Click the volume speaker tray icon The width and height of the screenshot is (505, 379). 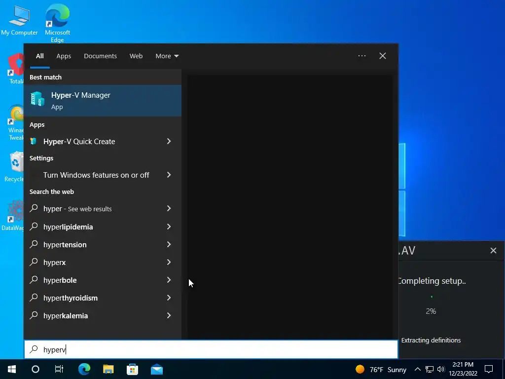click(441, 369)
